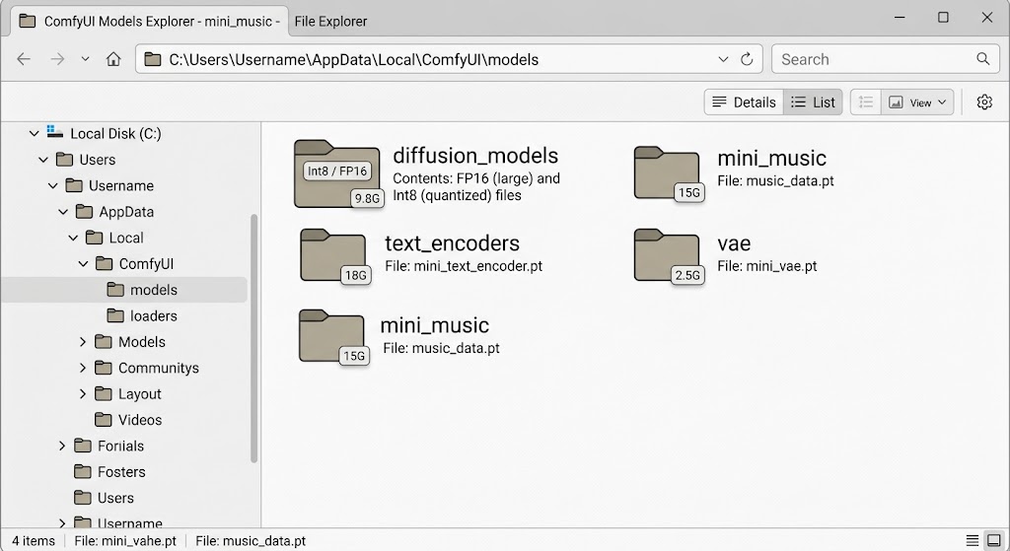Expand the Models tree node

click(83, 342)
